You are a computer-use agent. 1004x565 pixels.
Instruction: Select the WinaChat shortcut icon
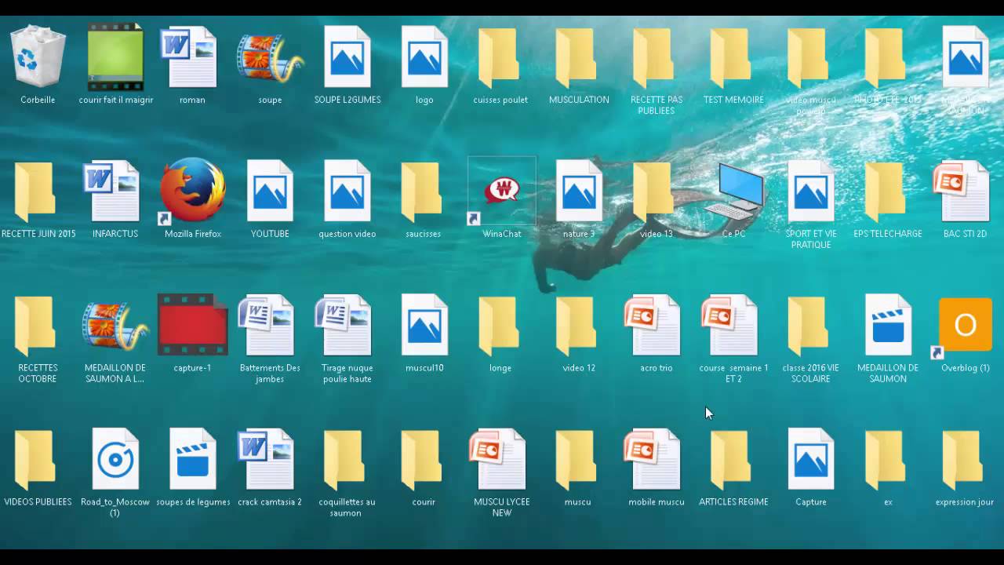pyautogui.click(x=502, y=192)
